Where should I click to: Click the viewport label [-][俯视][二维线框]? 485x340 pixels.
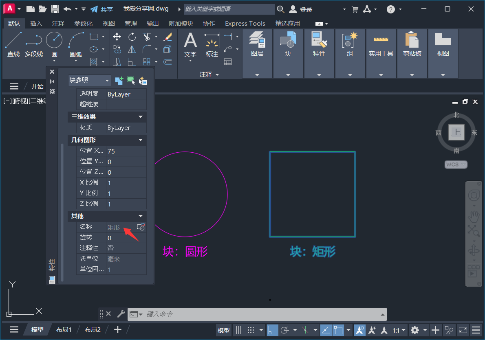coord(25,101)
